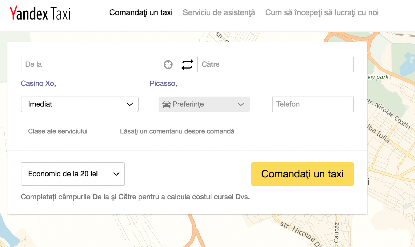
Task: Click the Str. Nicolae Costin map label
Action: click(392, 115)
